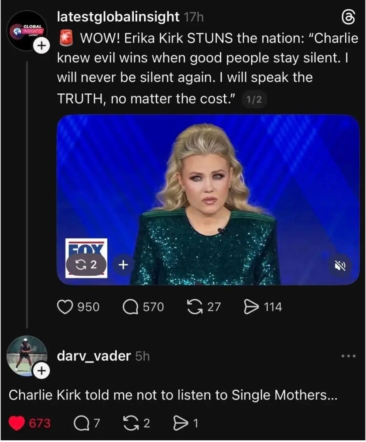Like the latestglobalinsight post
Viewport: 366px width, 442px height.
tap(78, 307)
